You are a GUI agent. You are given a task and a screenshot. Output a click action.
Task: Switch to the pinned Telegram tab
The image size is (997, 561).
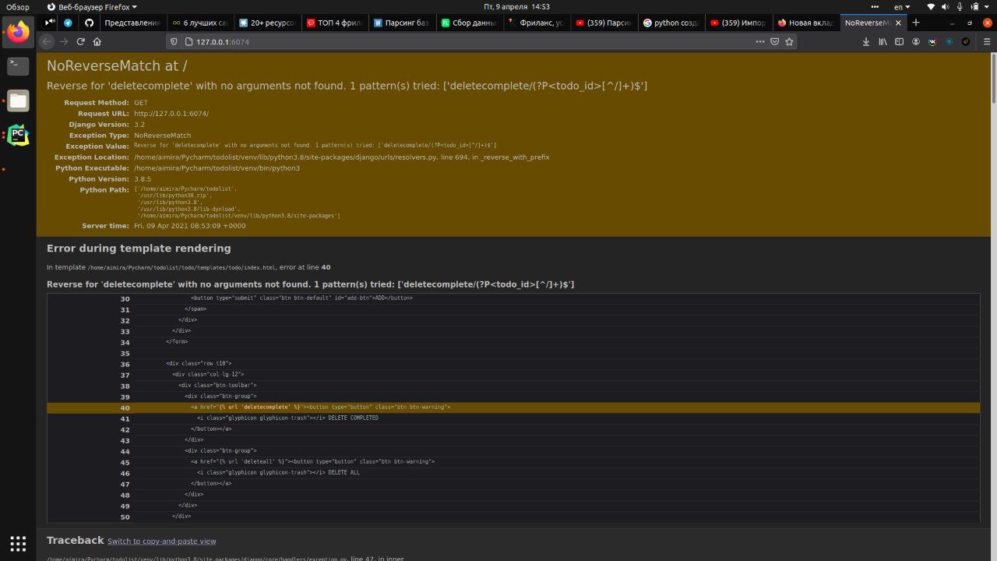click(x=69, y=23)
